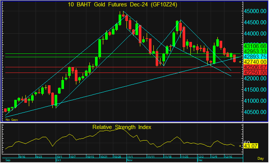Click the 42893.75 cyan trendline price tag

pos(254,56)
